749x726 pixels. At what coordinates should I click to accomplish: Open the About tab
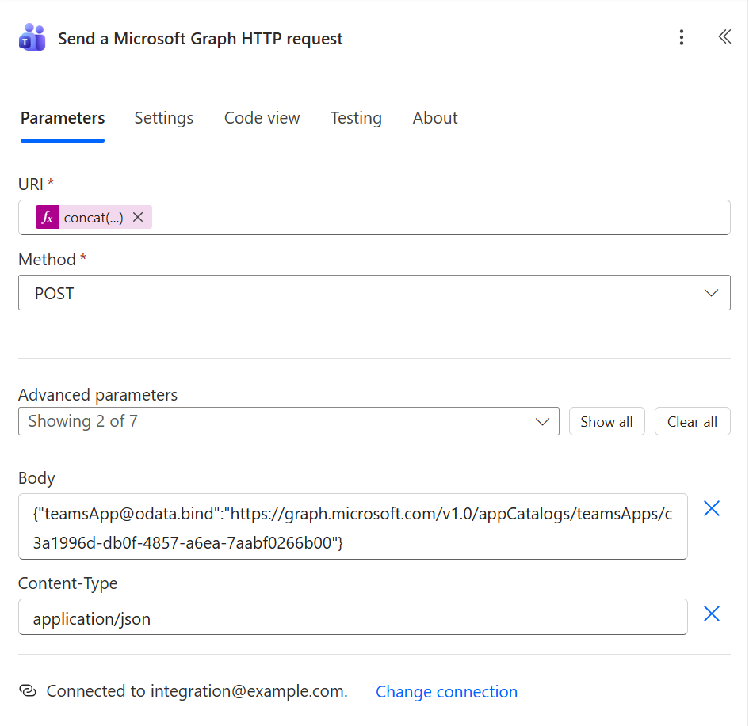435,118
